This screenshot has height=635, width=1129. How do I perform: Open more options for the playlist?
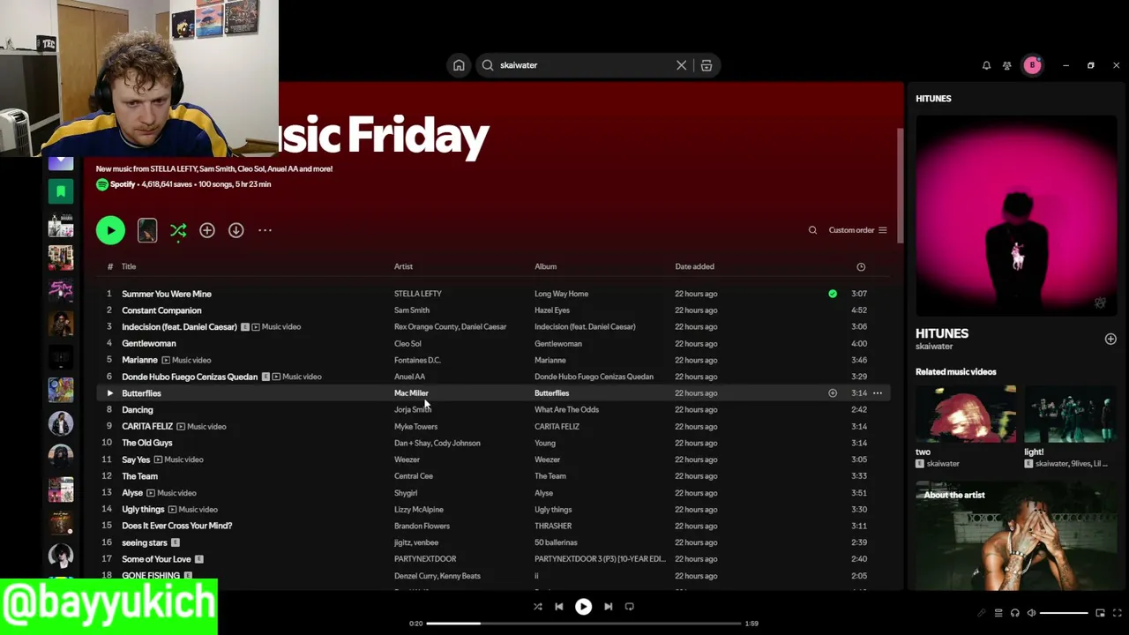(265, 230)
